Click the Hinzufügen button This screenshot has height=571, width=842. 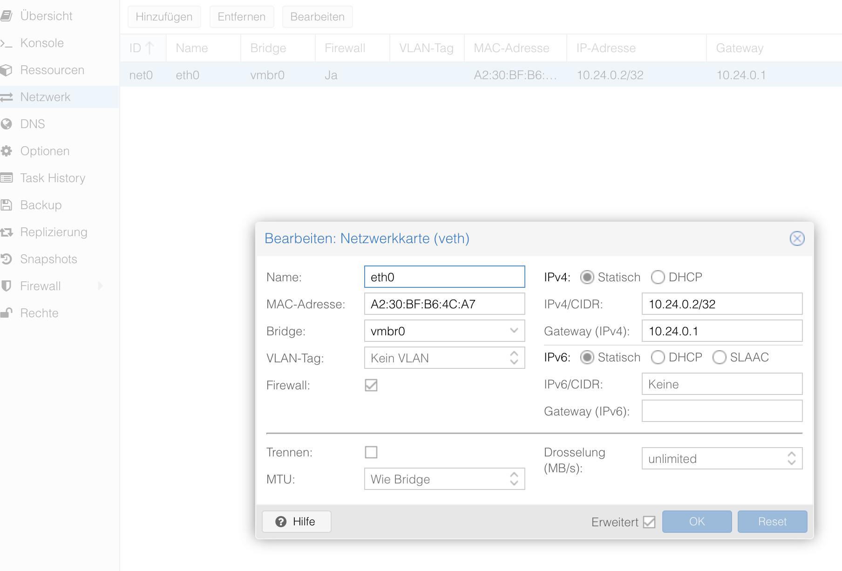coord(164,16)
